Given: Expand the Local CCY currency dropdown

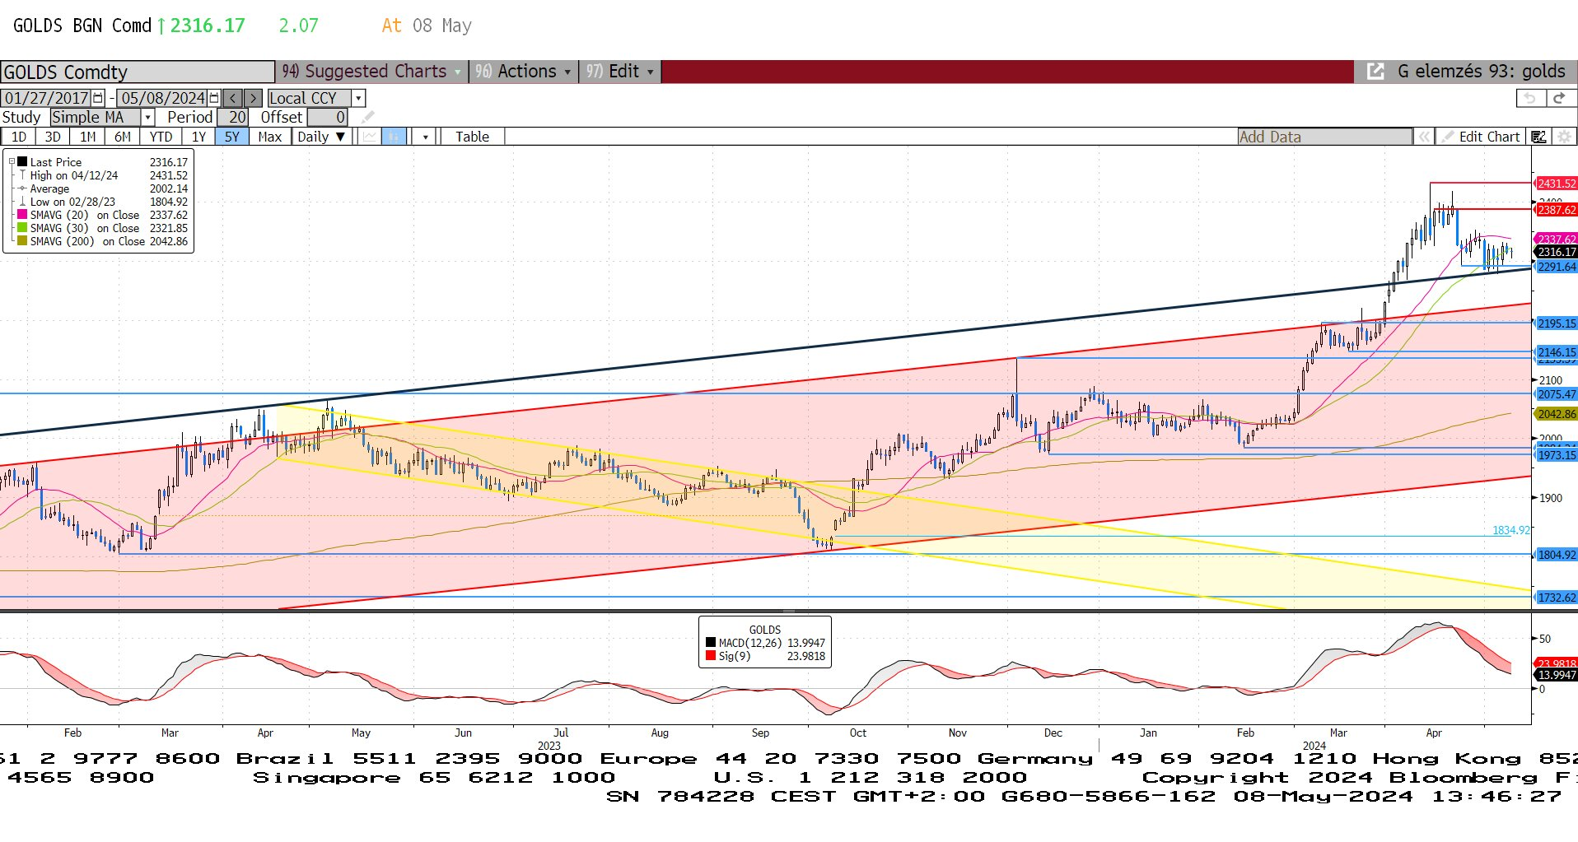Looking at the screenshot, I should 358,98.
